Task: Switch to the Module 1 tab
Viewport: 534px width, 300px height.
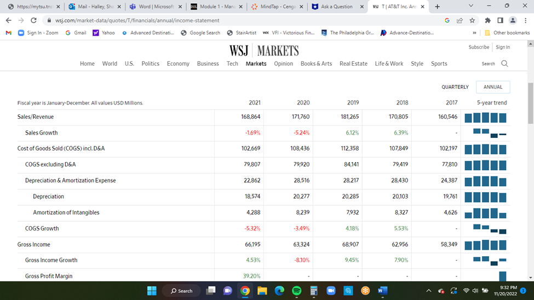Action: 216,7
